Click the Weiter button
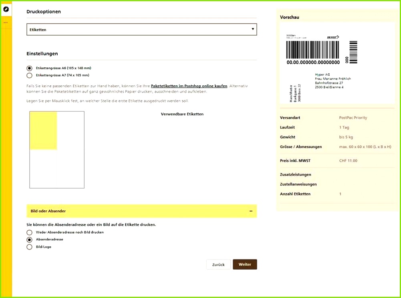The height and width of the screenshot is (298, 401). click(245, 264)
